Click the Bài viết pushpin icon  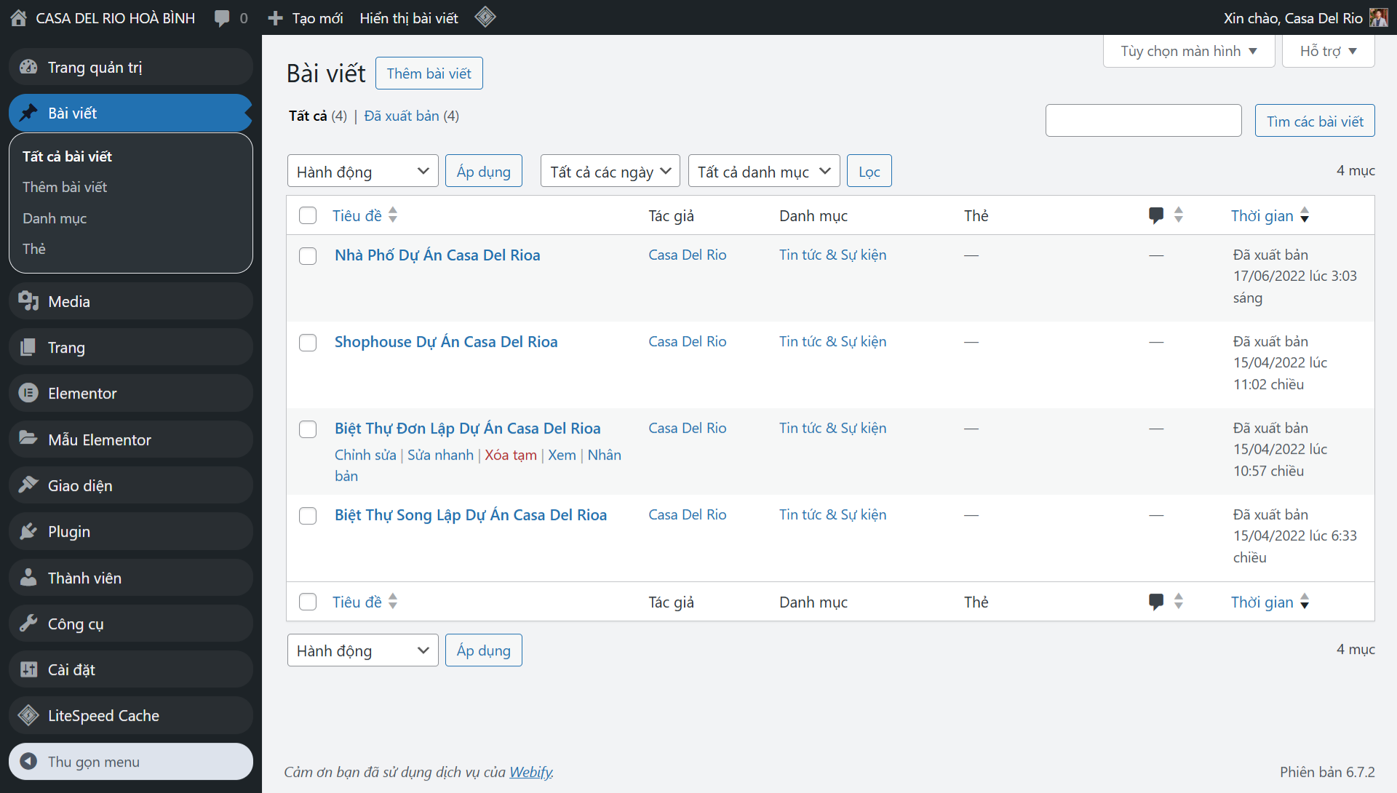28,113
